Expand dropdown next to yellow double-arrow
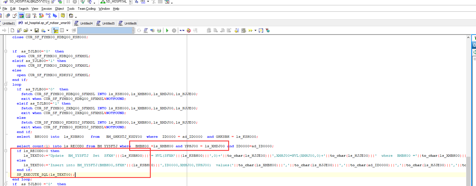 pos(255,30)
